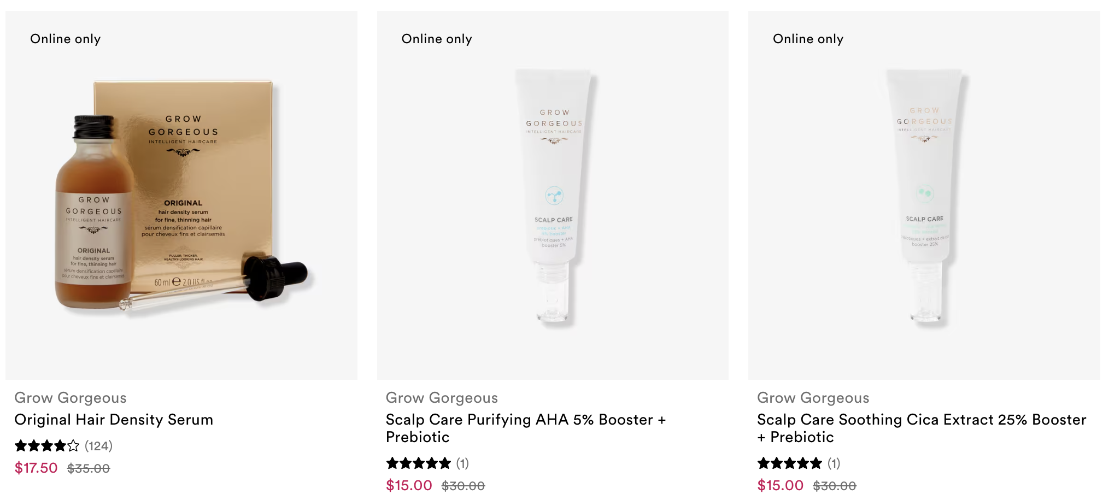Click the five-star rating of AHA 5% Booster

[x=419, y=463]
